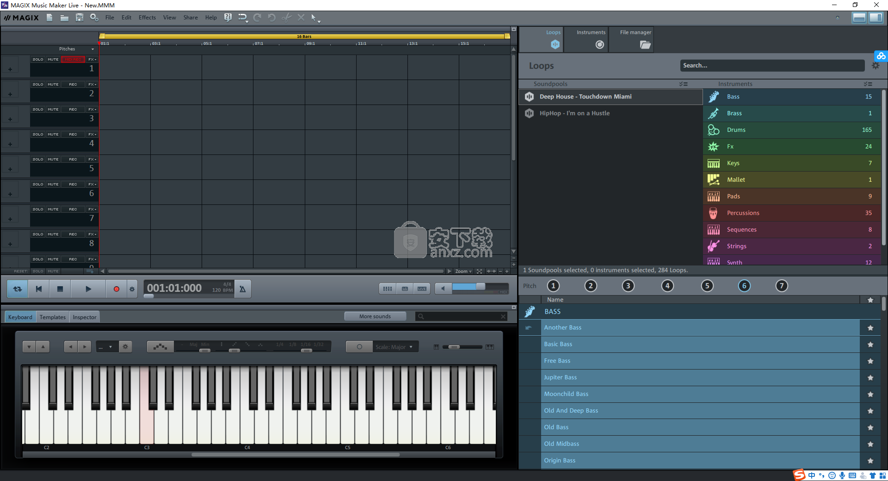Open Scale: Major dropdown
The image size is (888, 481).
tap(395, 347)
